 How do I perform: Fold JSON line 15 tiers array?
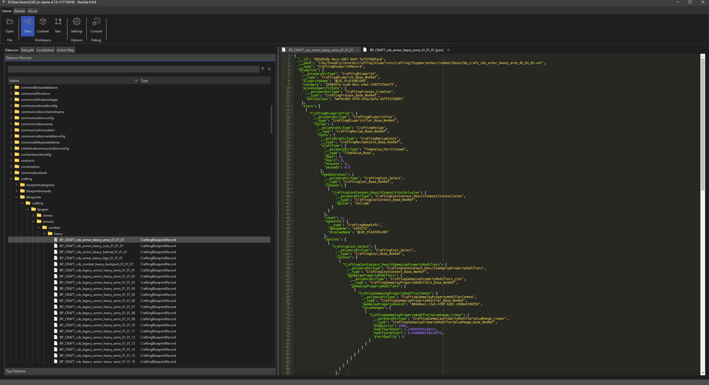[291, 106]
